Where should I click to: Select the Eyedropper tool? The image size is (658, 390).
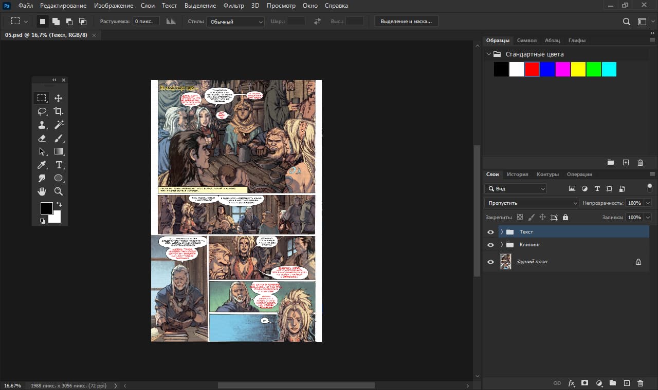coord(42,165)
